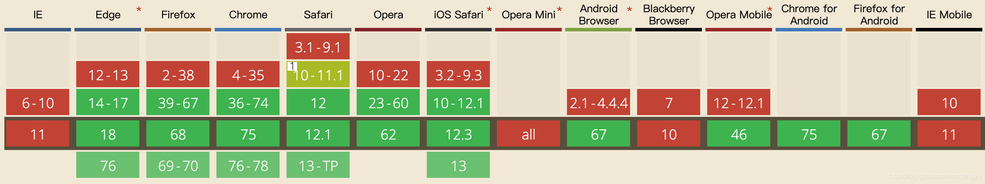Click the Opera Mini all versions cell
The image size is (985, 184).
click(x=528, y=133)
